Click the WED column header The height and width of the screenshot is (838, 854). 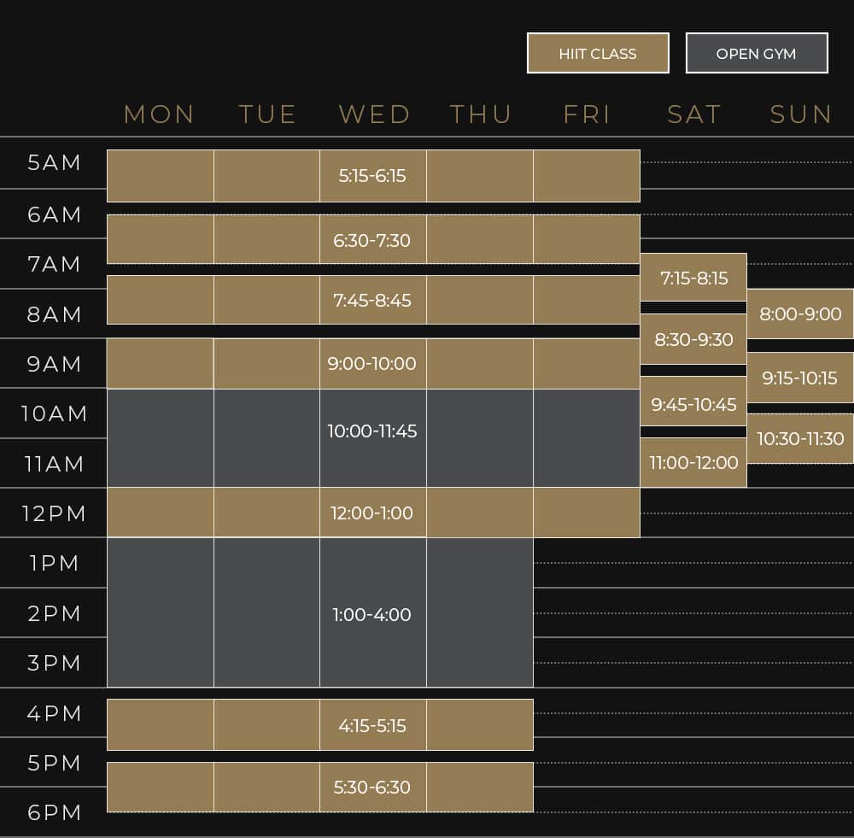374,114
